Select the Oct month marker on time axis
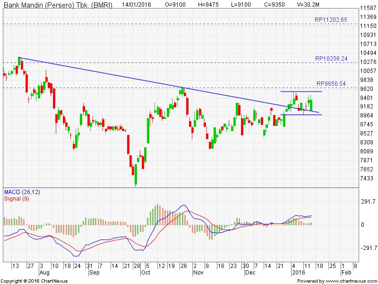Image resolution: width=378 pixels, height=284 pixels. (x=146, y=273)
